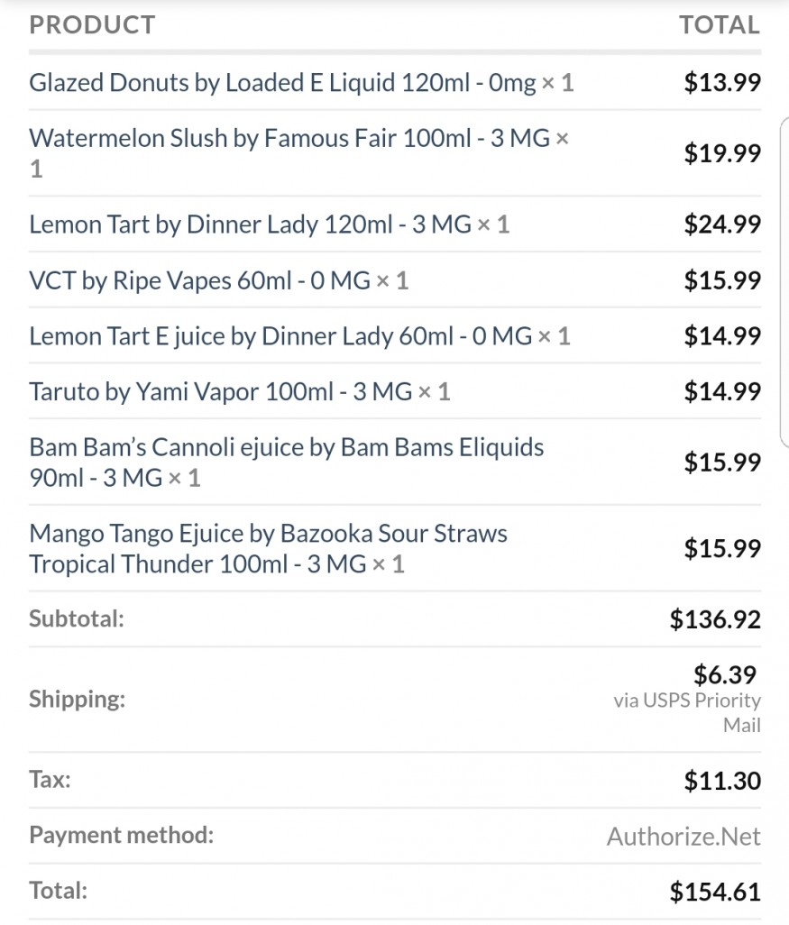Screen dimensions: 789x925
Task: Select the $11.30 tax amount
Action: tap(722, 780)
